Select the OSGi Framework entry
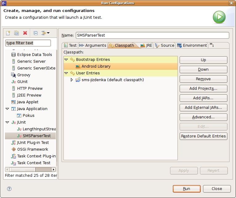Screen dimensions: 236x198 coord(33,149)
